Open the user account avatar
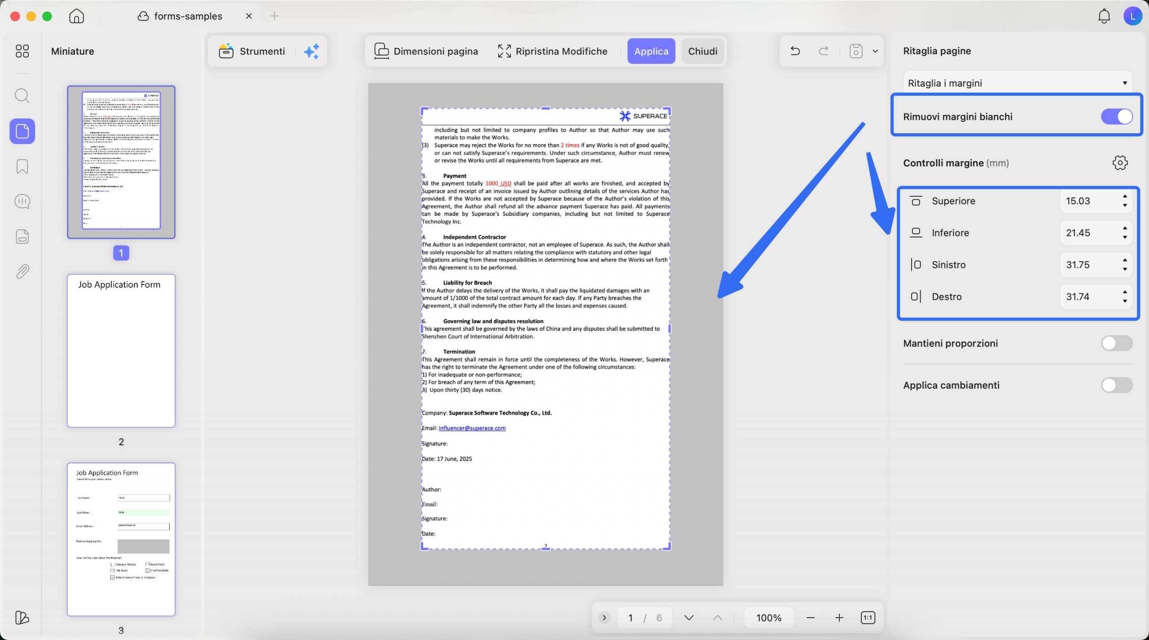 tap(1132, 16)
